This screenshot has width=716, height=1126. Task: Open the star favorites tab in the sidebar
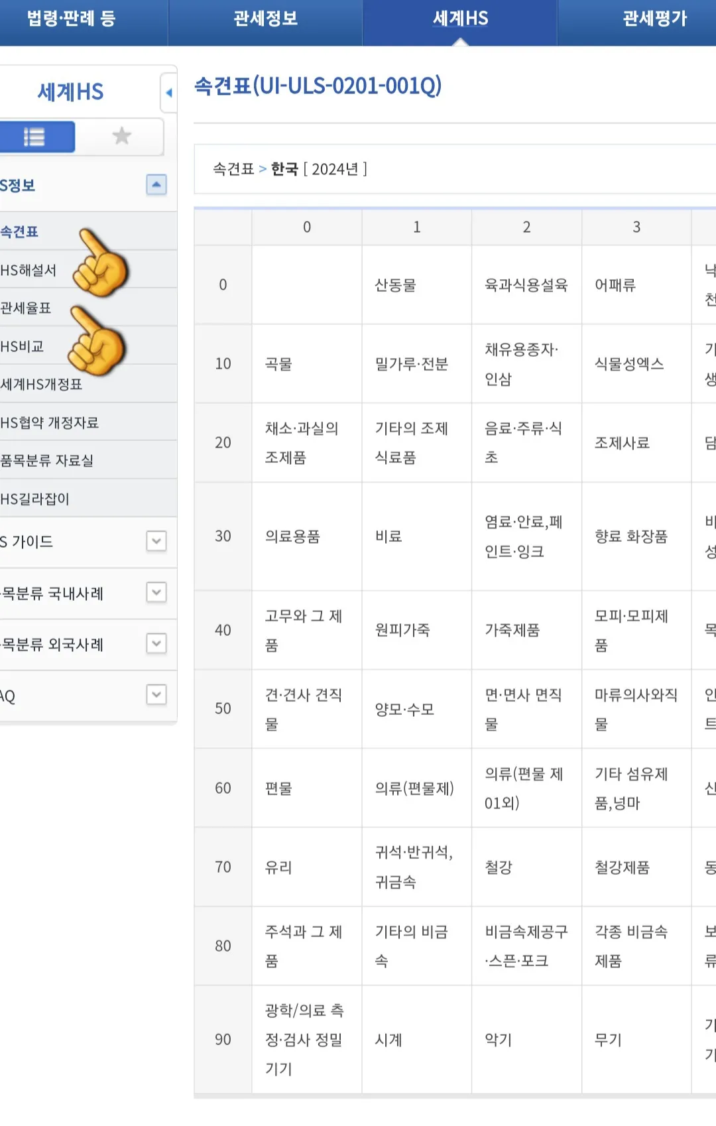[121, 137]
